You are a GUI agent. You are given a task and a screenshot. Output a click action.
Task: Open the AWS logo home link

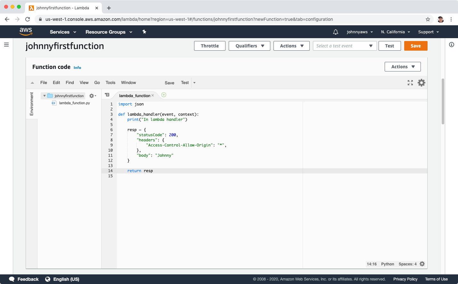[x=26, y=31]
